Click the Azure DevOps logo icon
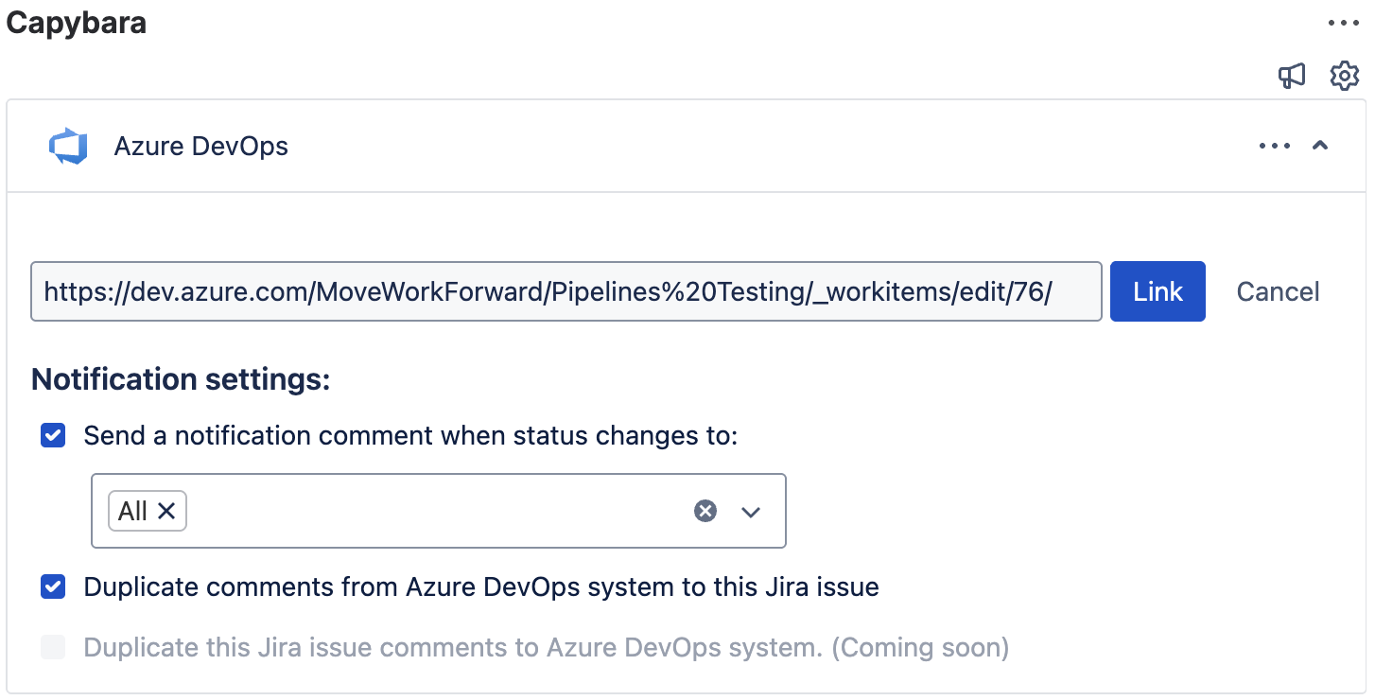Viewport: 1375px width, 700px height. (x=68, y=147)
